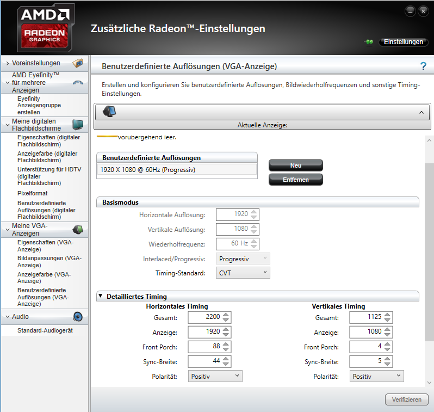Open the Einstellungen menu button

pyautogui.click(x=404, y=42)
